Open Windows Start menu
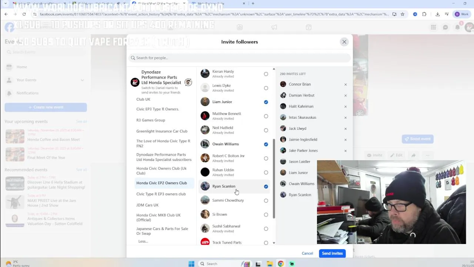This screenshot has width=474, height=267. click(x=191, y=264)
